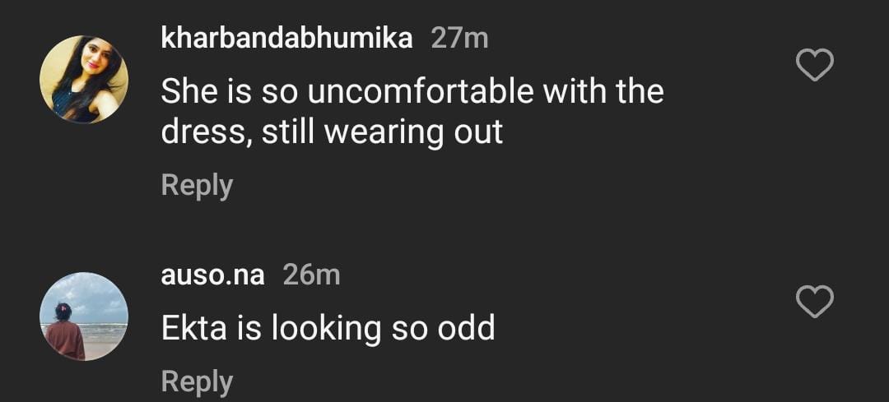Screen dimensions: 889x402
Task: Click the "dress, still wearing out" line
Action: click(332, 132)
